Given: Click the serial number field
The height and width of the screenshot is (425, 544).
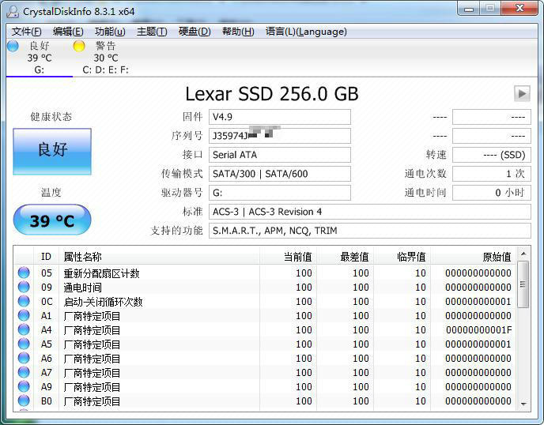Looking at the screenshot, I should coord(279,136).
